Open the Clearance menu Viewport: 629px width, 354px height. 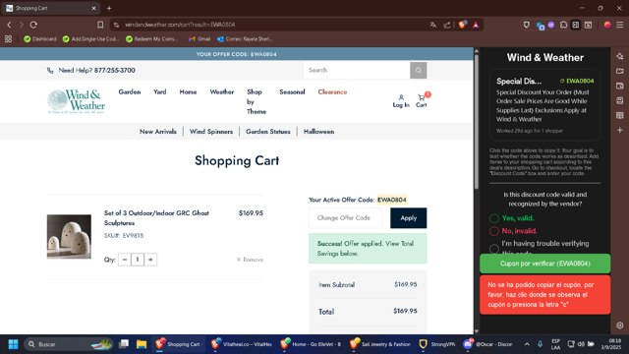332,91
